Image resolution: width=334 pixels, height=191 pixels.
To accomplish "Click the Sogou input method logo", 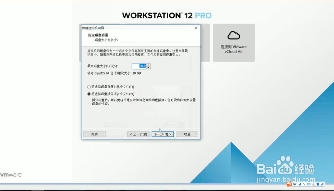I will [x=289, y=184].
